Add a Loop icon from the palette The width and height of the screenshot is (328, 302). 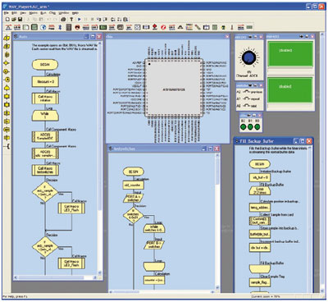coord(7,88)
